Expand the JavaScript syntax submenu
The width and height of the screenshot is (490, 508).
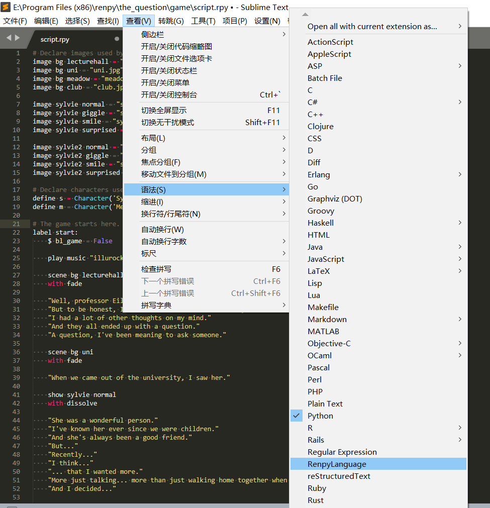tap(326, 259)
